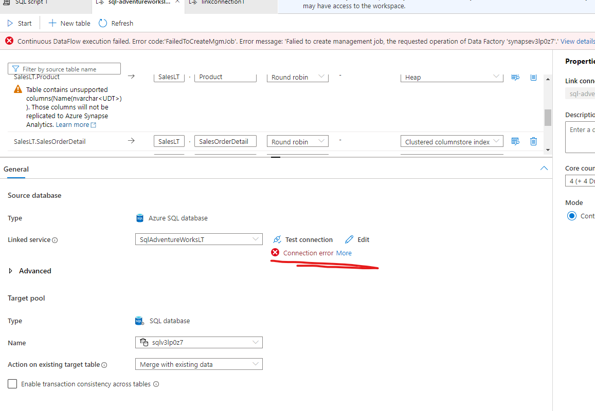
Task: Edit SalesOrderDetail target schema SalesLT field
Action: (169, 141)
